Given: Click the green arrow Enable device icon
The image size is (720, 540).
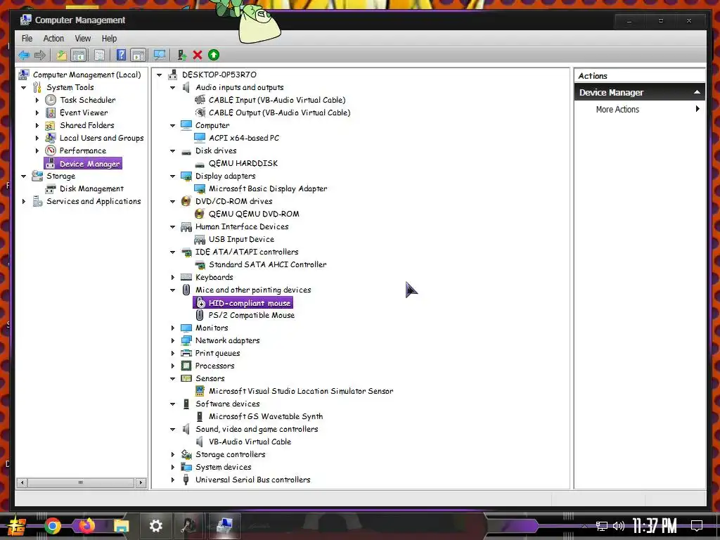Looking at the screenshot, I should pyautogui.click(x=214, y=55).
